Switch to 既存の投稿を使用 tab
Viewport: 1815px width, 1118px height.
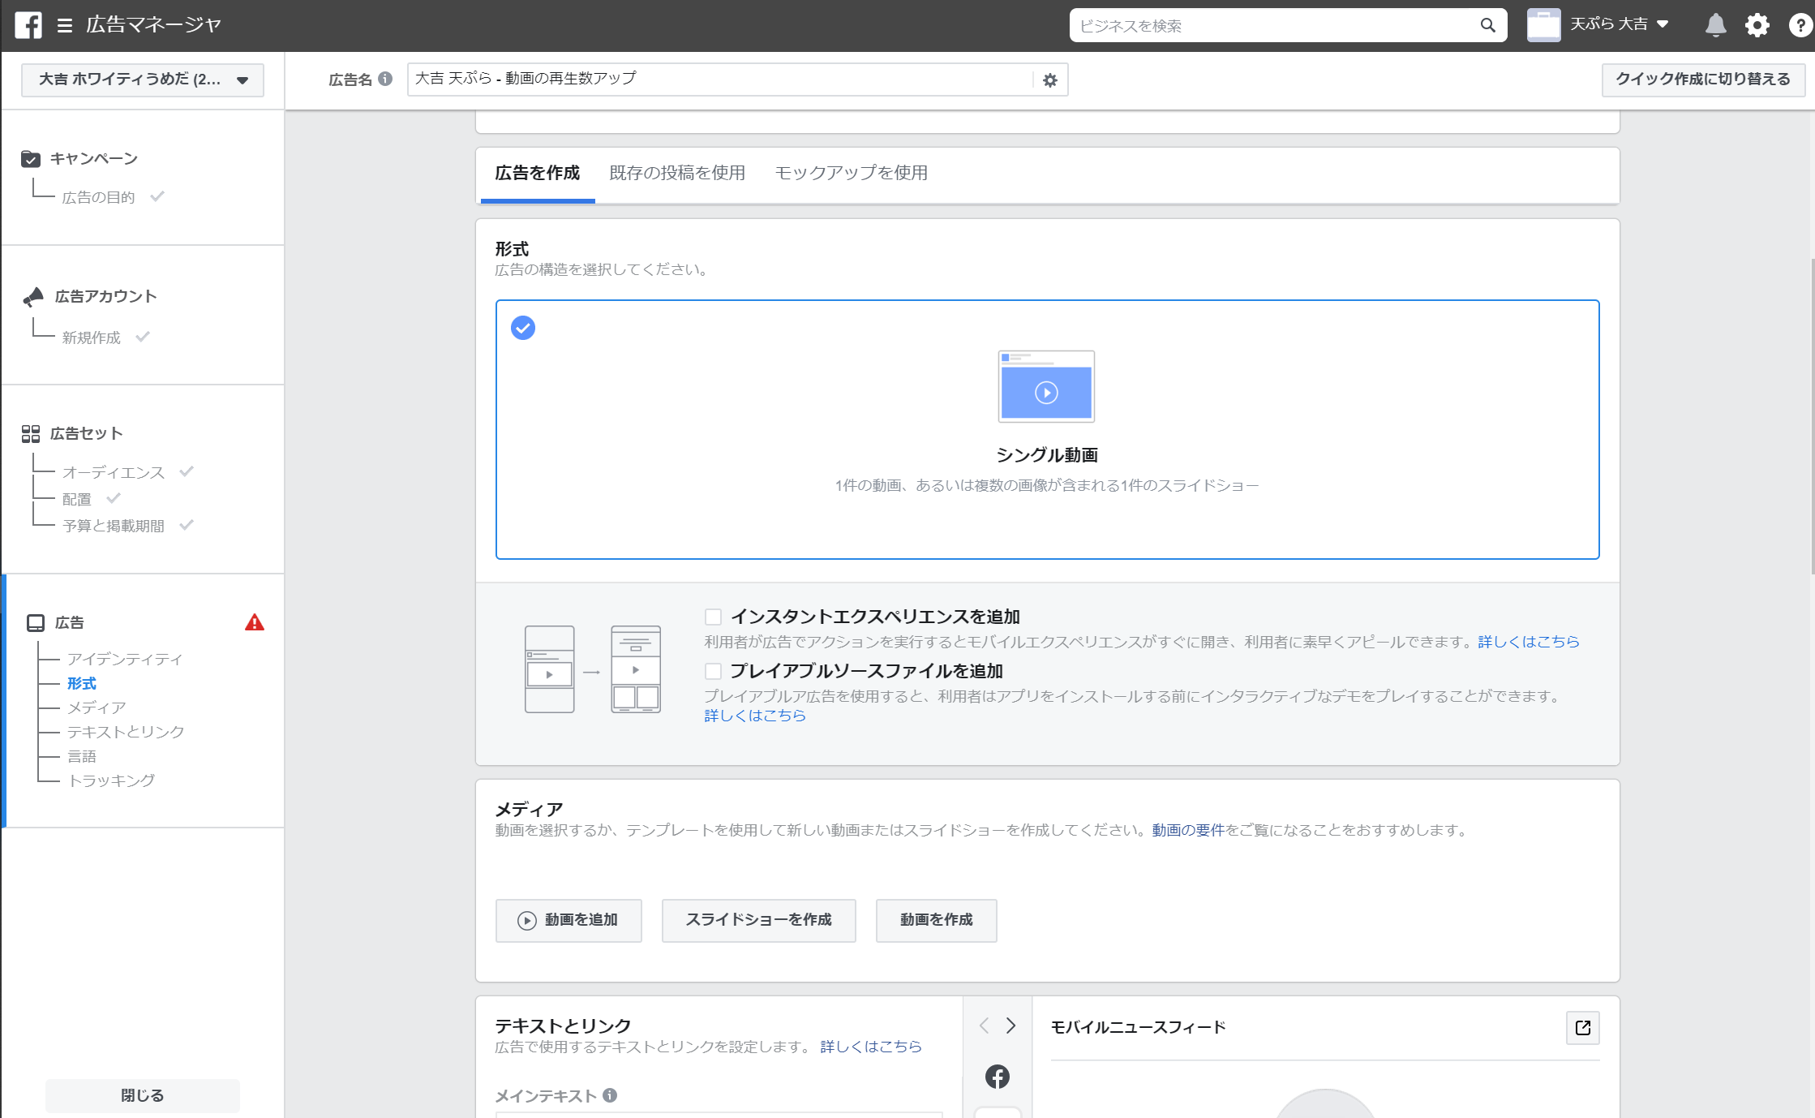(x=676, y=173)
